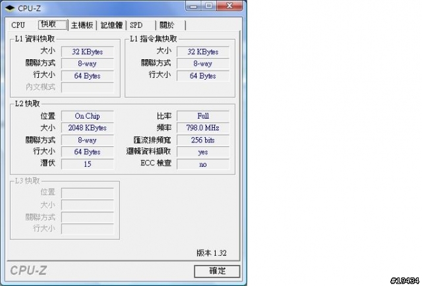
Task: Select the 快取 tab
Action: (53, 24)
